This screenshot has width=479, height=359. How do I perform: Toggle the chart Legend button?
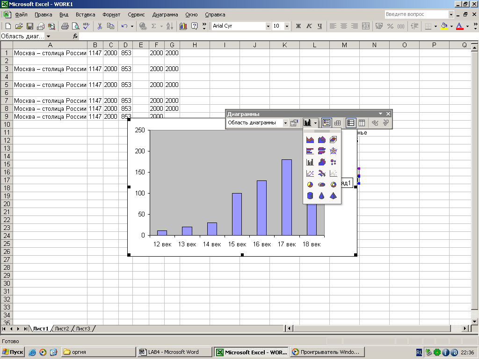pyautogui.click(x=326, y=123)
